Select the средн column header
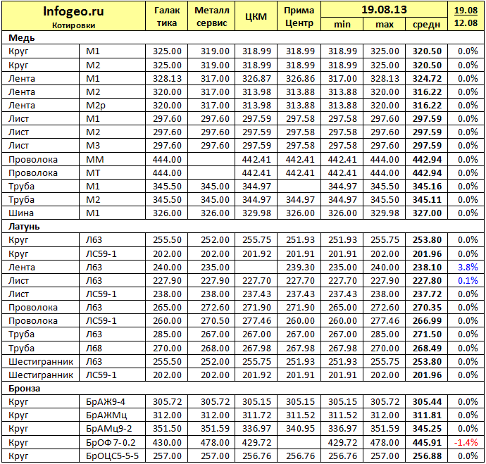Image resolution: width=486 pixels, height=464 pixels. 427,24
